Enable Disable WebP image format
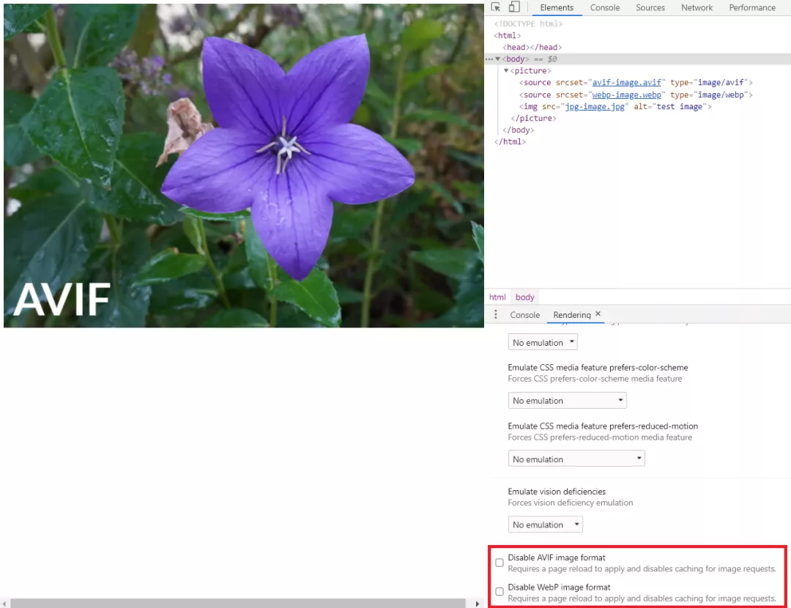 pos(500,592)
